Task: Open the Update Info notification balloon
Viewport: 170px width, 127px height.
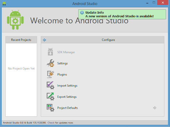Action: pos(122,14)
